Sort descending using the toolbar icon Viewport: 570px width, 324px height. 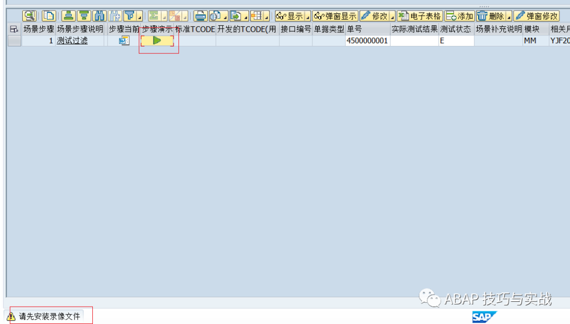[x=84, y=16]
